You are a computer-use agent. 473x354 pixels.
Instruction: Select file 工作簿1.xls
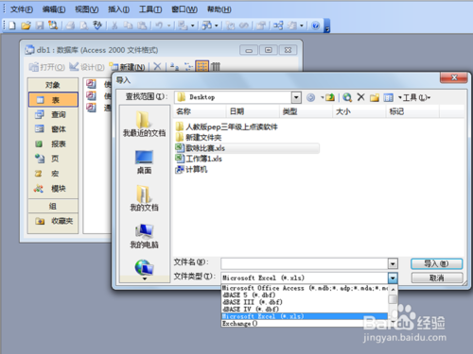pyautogui.click(x=199, y=159)
